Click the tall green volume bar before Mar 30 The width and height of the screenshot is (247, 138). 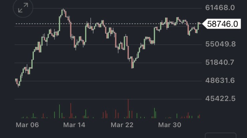coord(154,113)
